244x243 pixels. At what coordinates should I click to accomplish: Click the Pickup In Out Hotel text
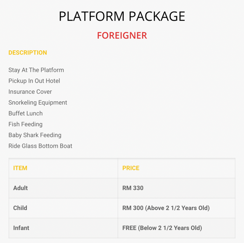(x=34, y=81)
